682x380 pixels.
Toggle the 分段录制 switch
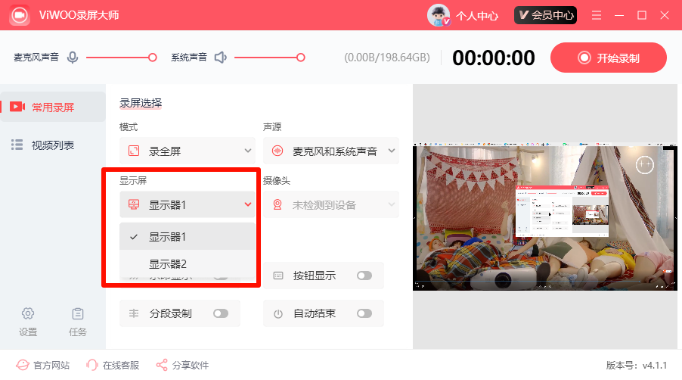(221, 313)
